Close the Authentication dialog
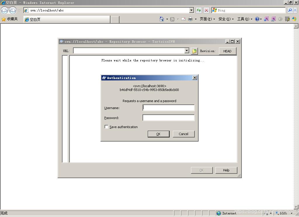The height and width of the screenshot is (217, 299). pos(195,77)
